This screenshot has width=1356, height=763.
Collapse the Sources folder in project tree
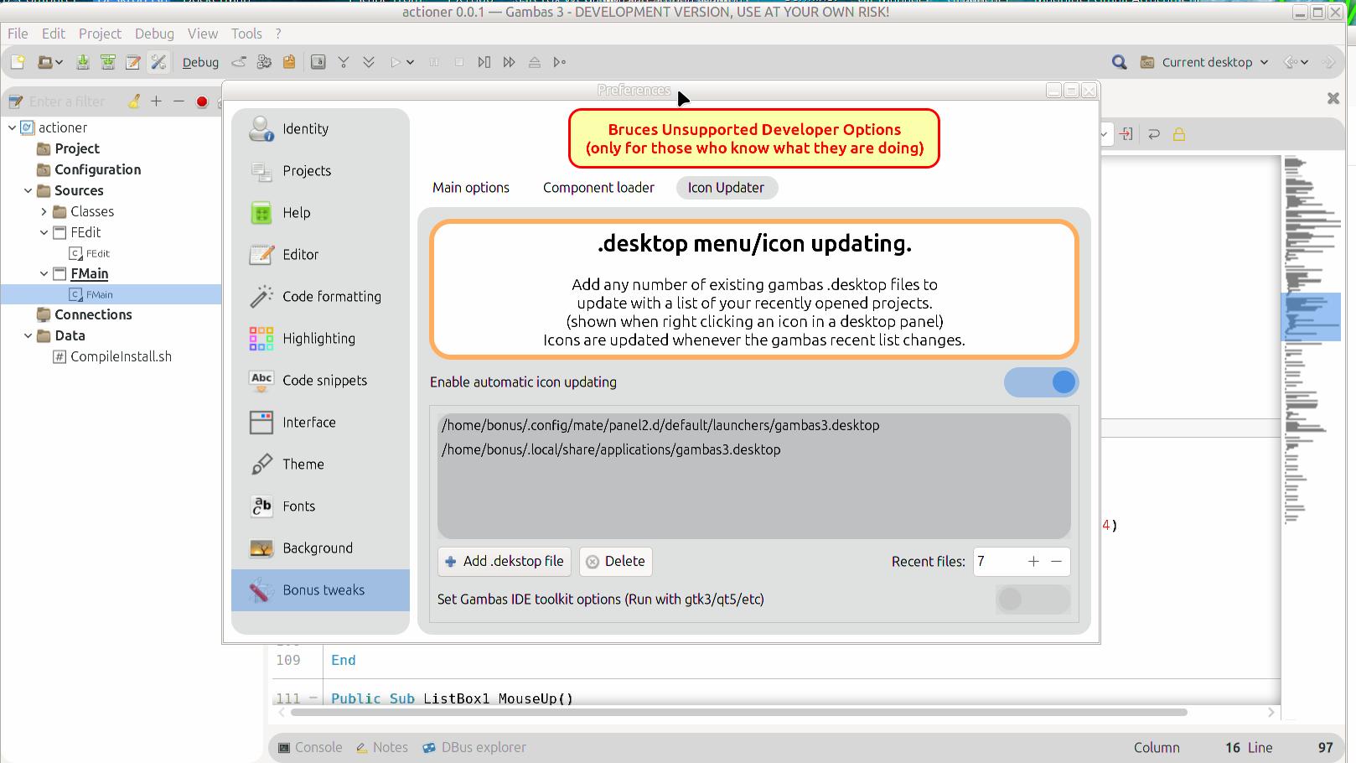coord(28,191)
